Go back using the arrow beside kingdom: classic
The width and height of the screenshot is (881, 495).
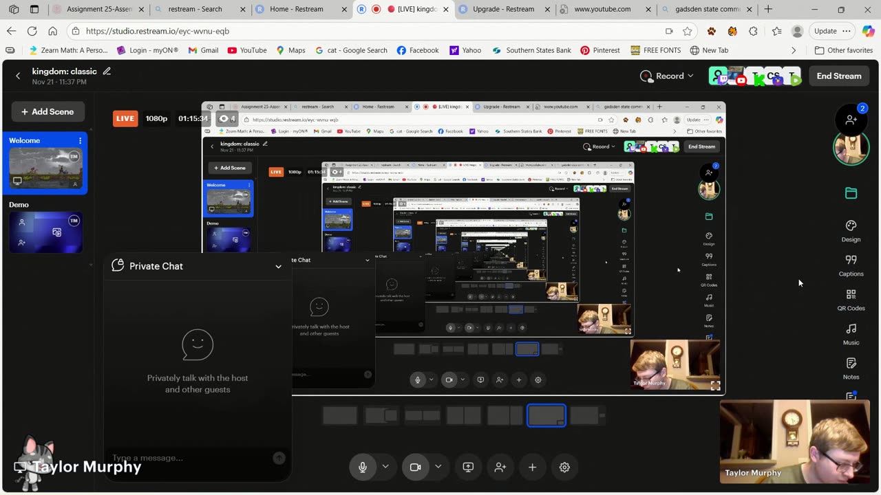[x=18, y=76]
